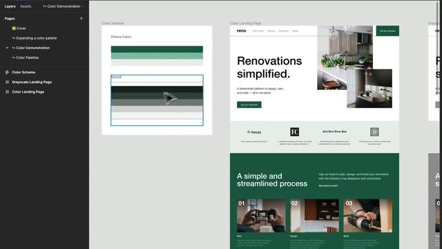Select the 03 Build drill image
The image size is (442, 249).
point(368,216)
